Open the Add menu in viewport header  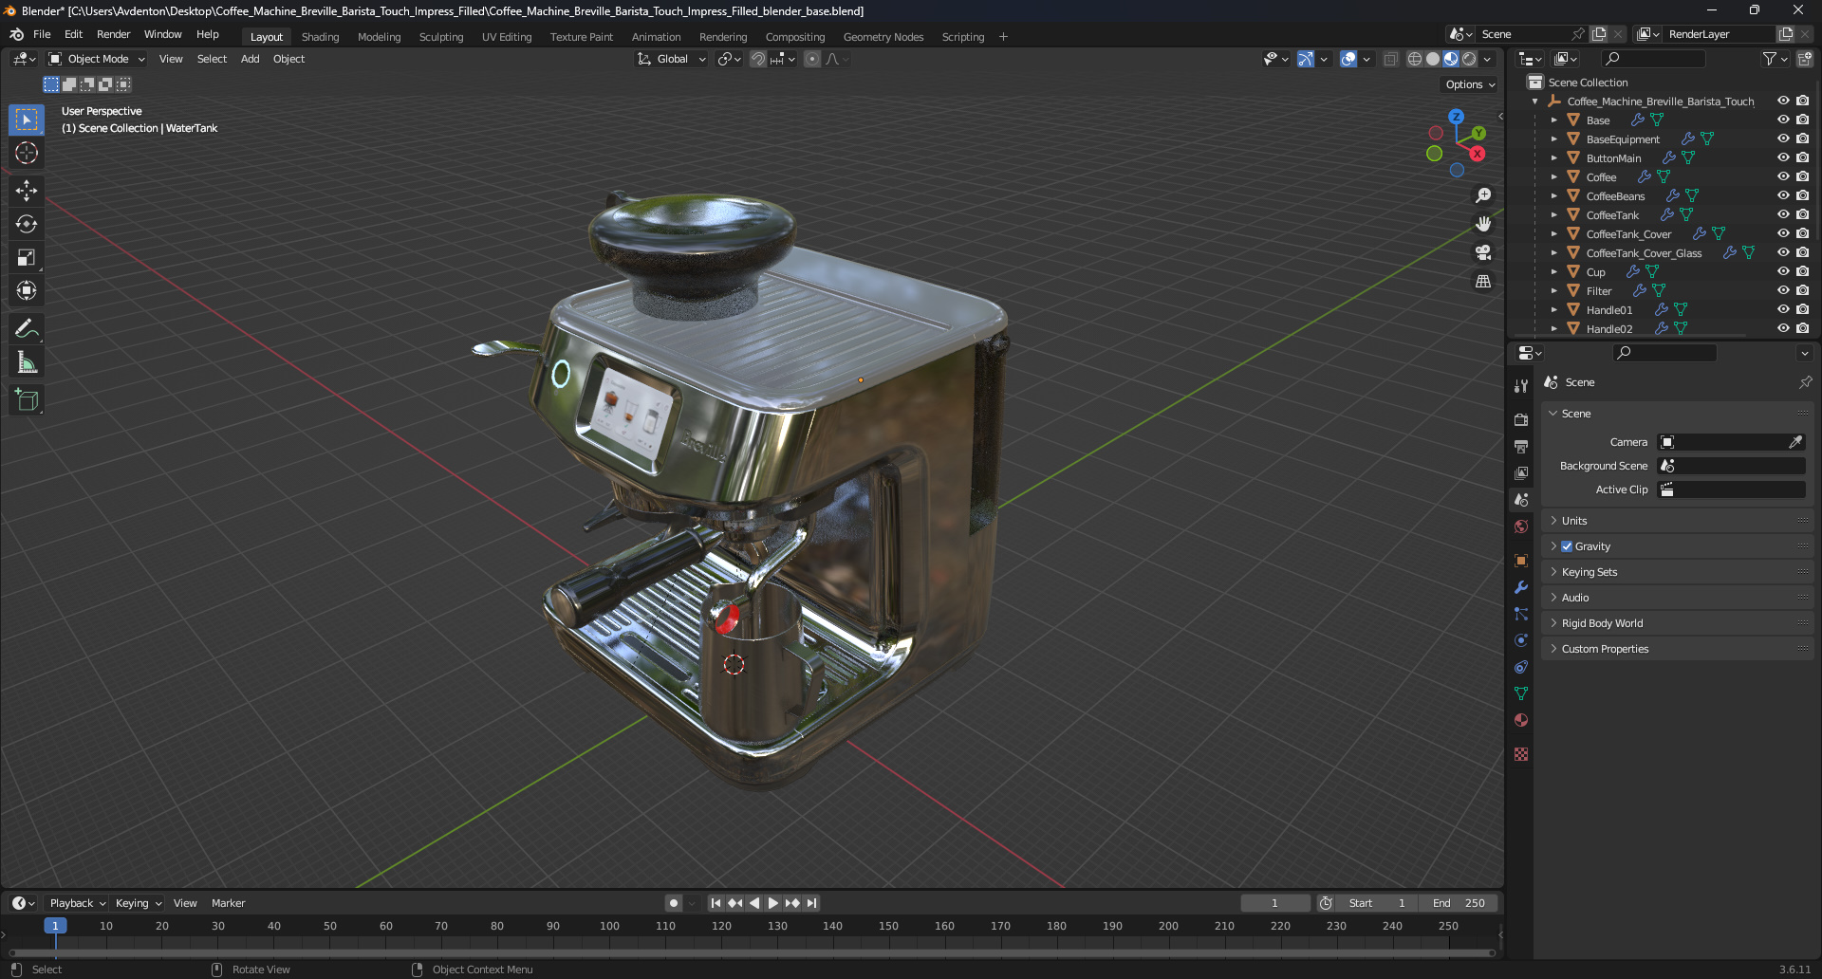click(x=250, y=59)
